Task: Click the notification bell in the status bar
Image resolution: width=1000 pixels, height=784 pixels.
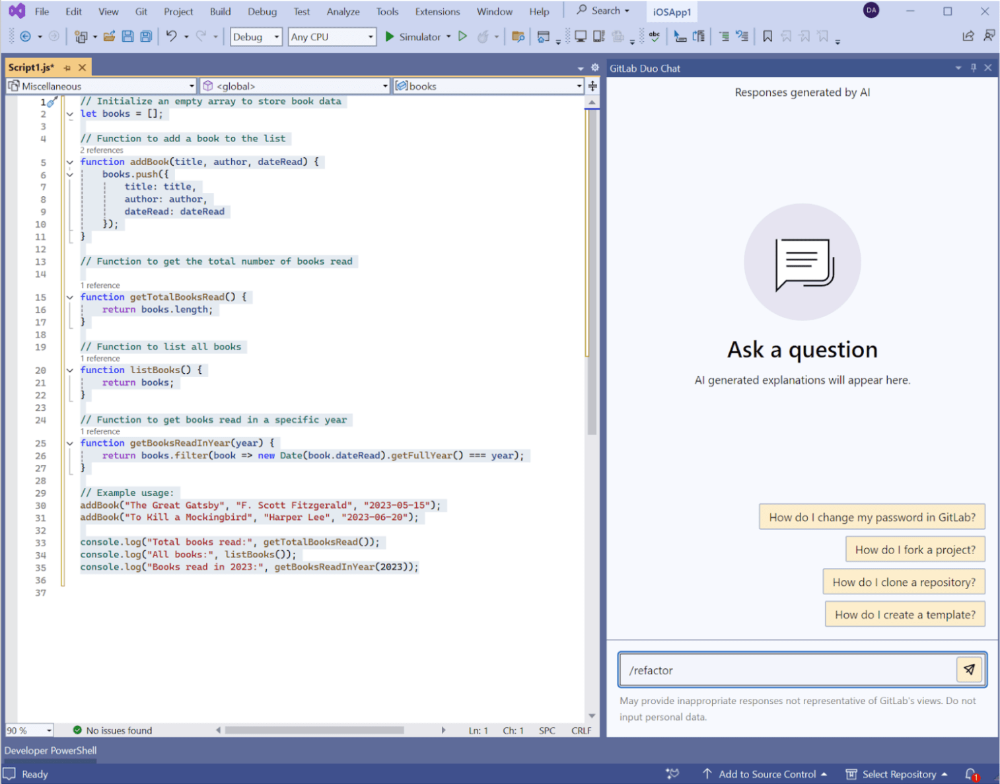Action: [x=970, y=773]
